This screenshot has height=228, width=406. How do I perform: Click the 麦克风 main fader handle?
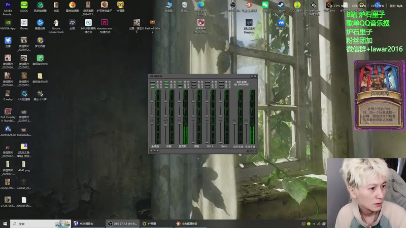[180, 123]
